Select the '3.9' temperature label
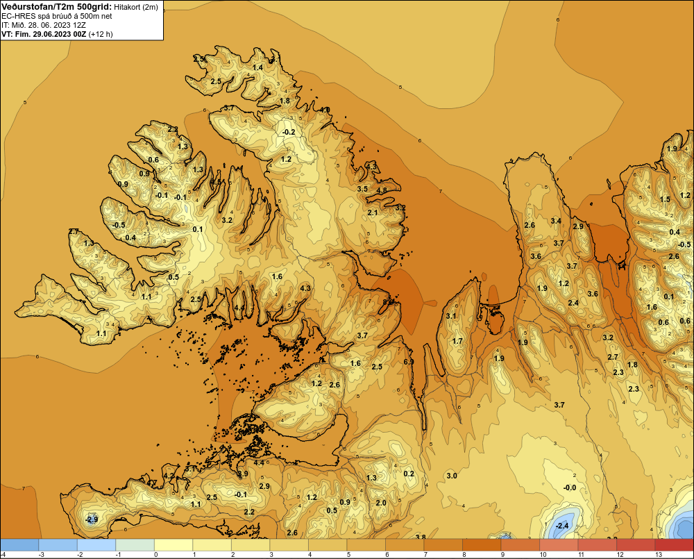 click(x=242, y=474)
